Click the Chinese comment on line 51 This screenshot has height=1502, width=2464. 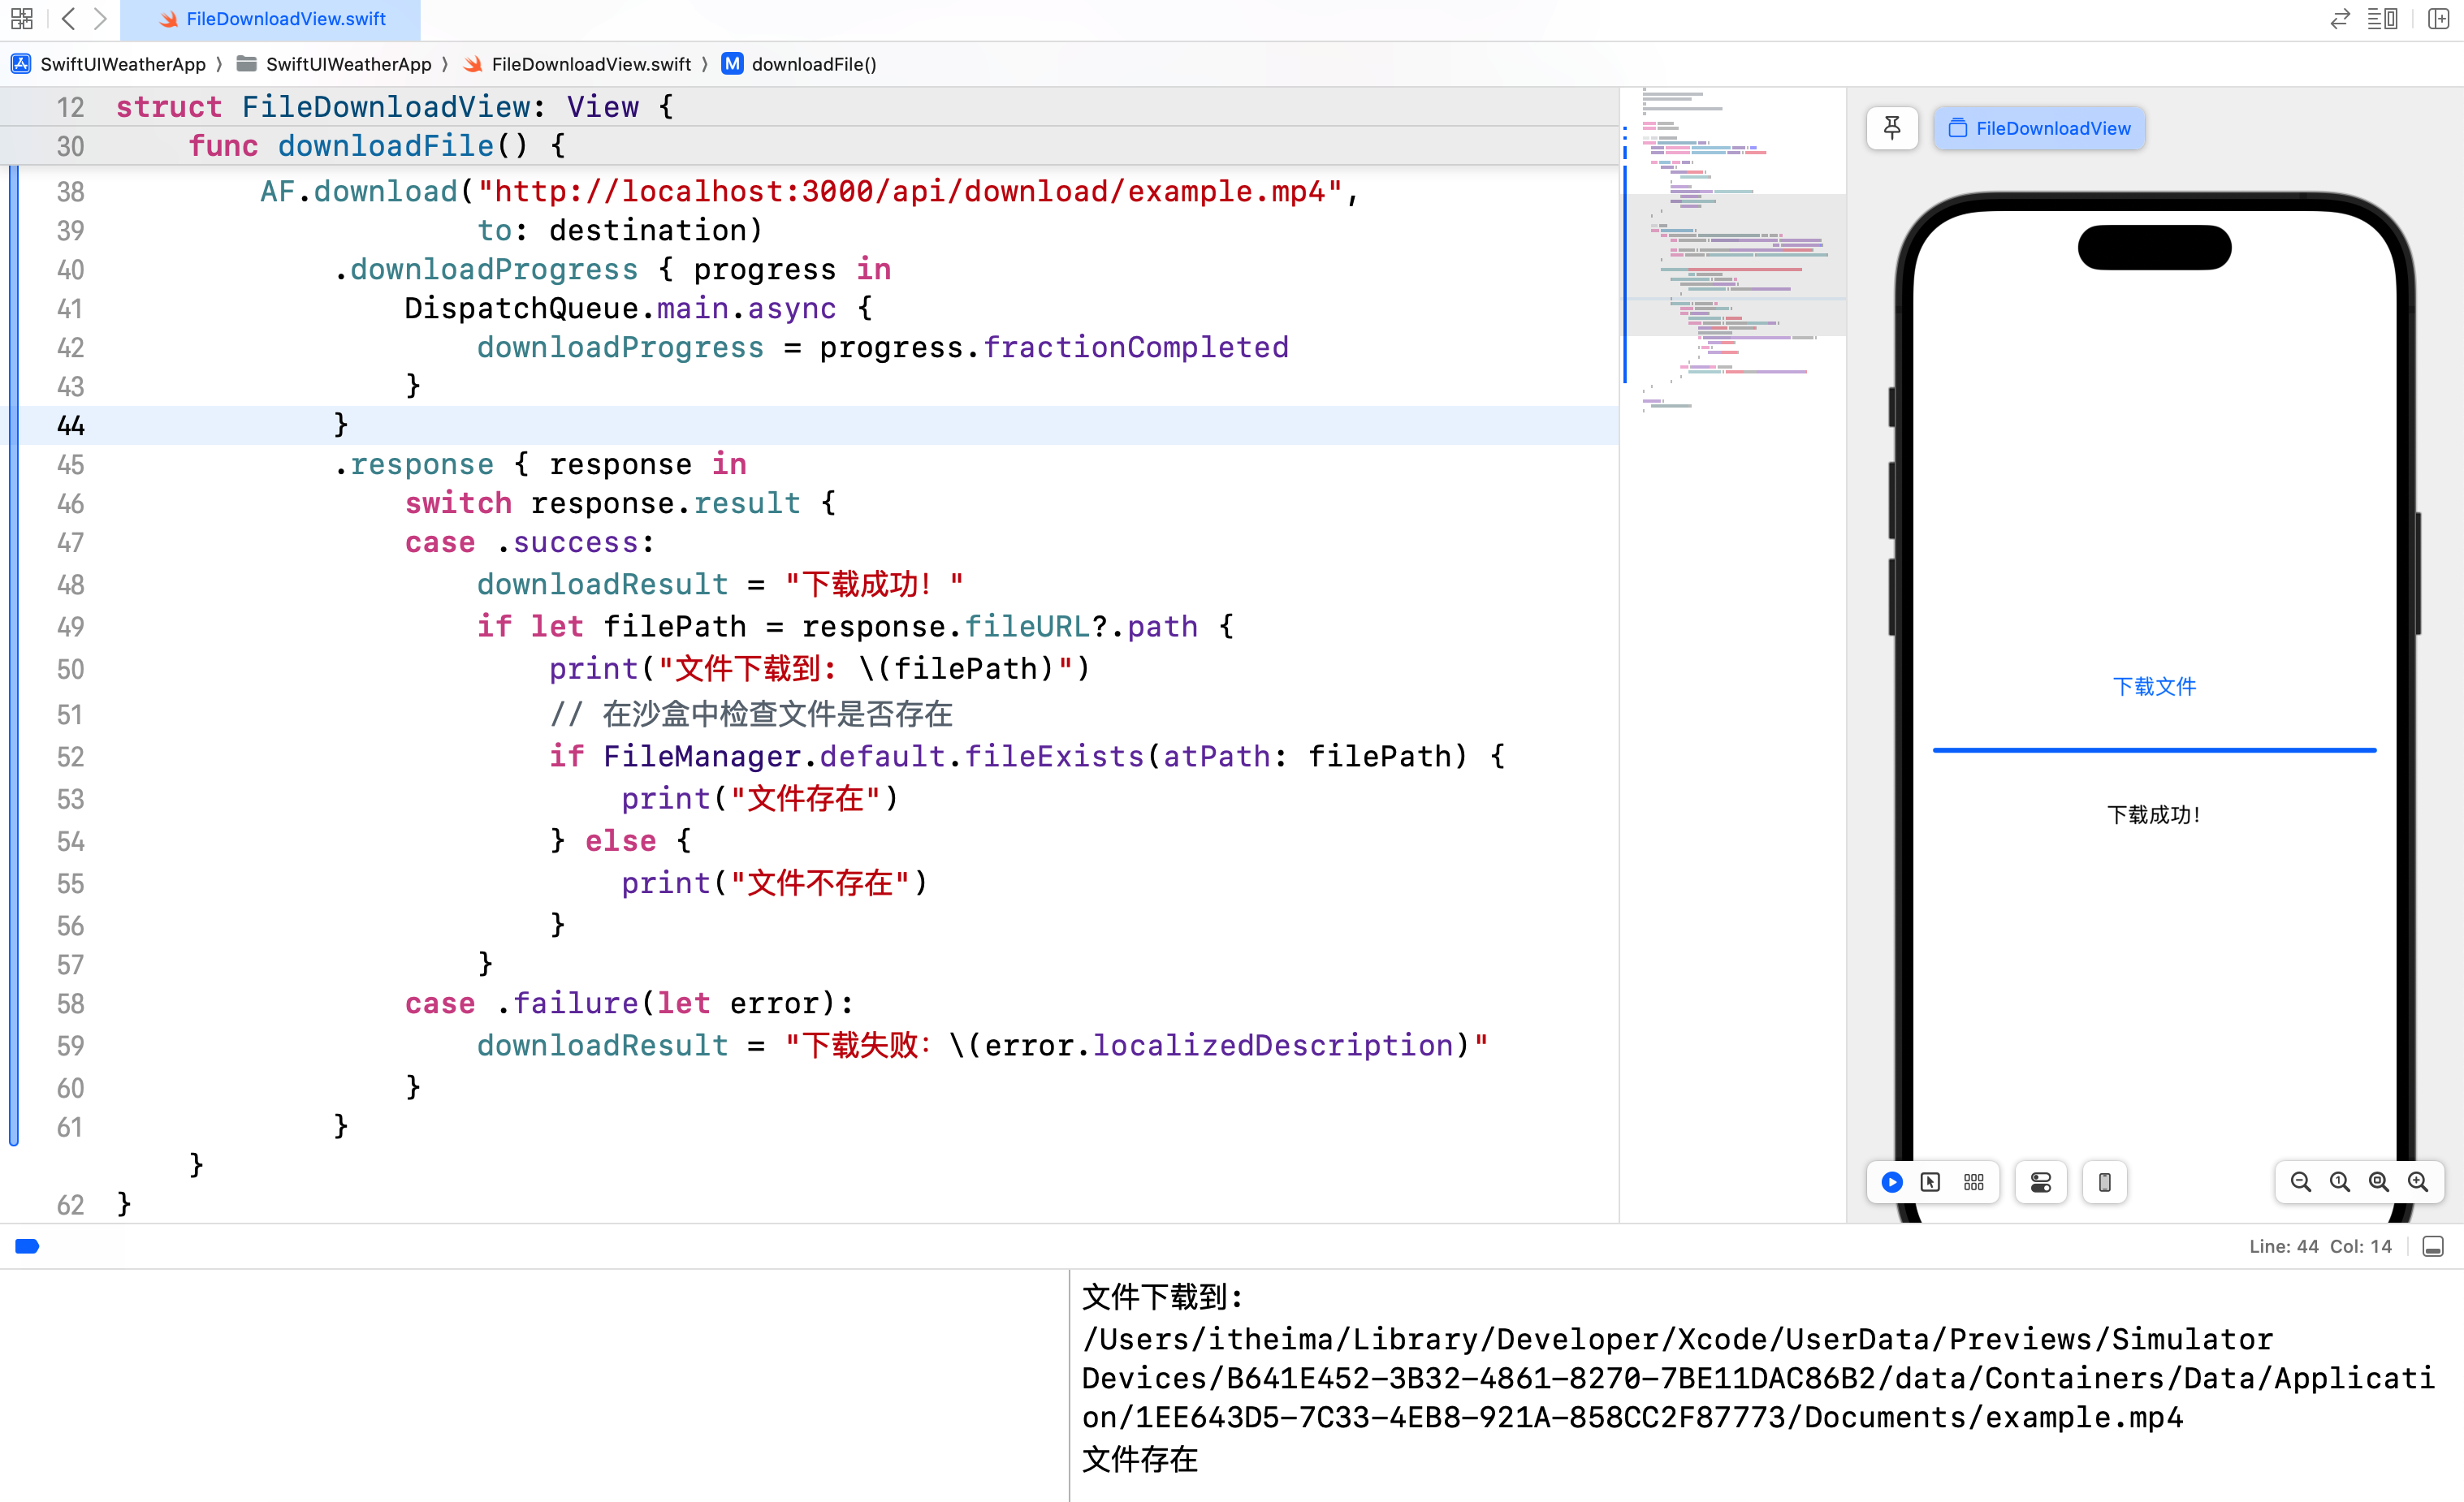click(751, 714)
